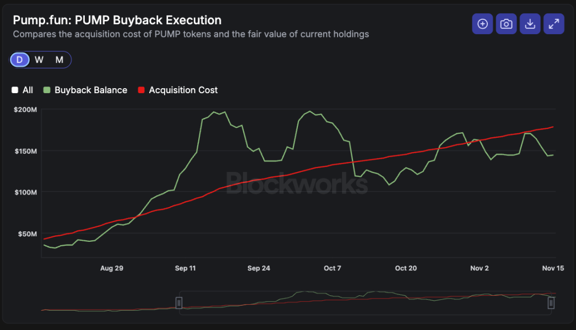Screen dimensions: 576x330
Task: Take a chart screenshot with the camera icon
Action: (x=506, y=24)
